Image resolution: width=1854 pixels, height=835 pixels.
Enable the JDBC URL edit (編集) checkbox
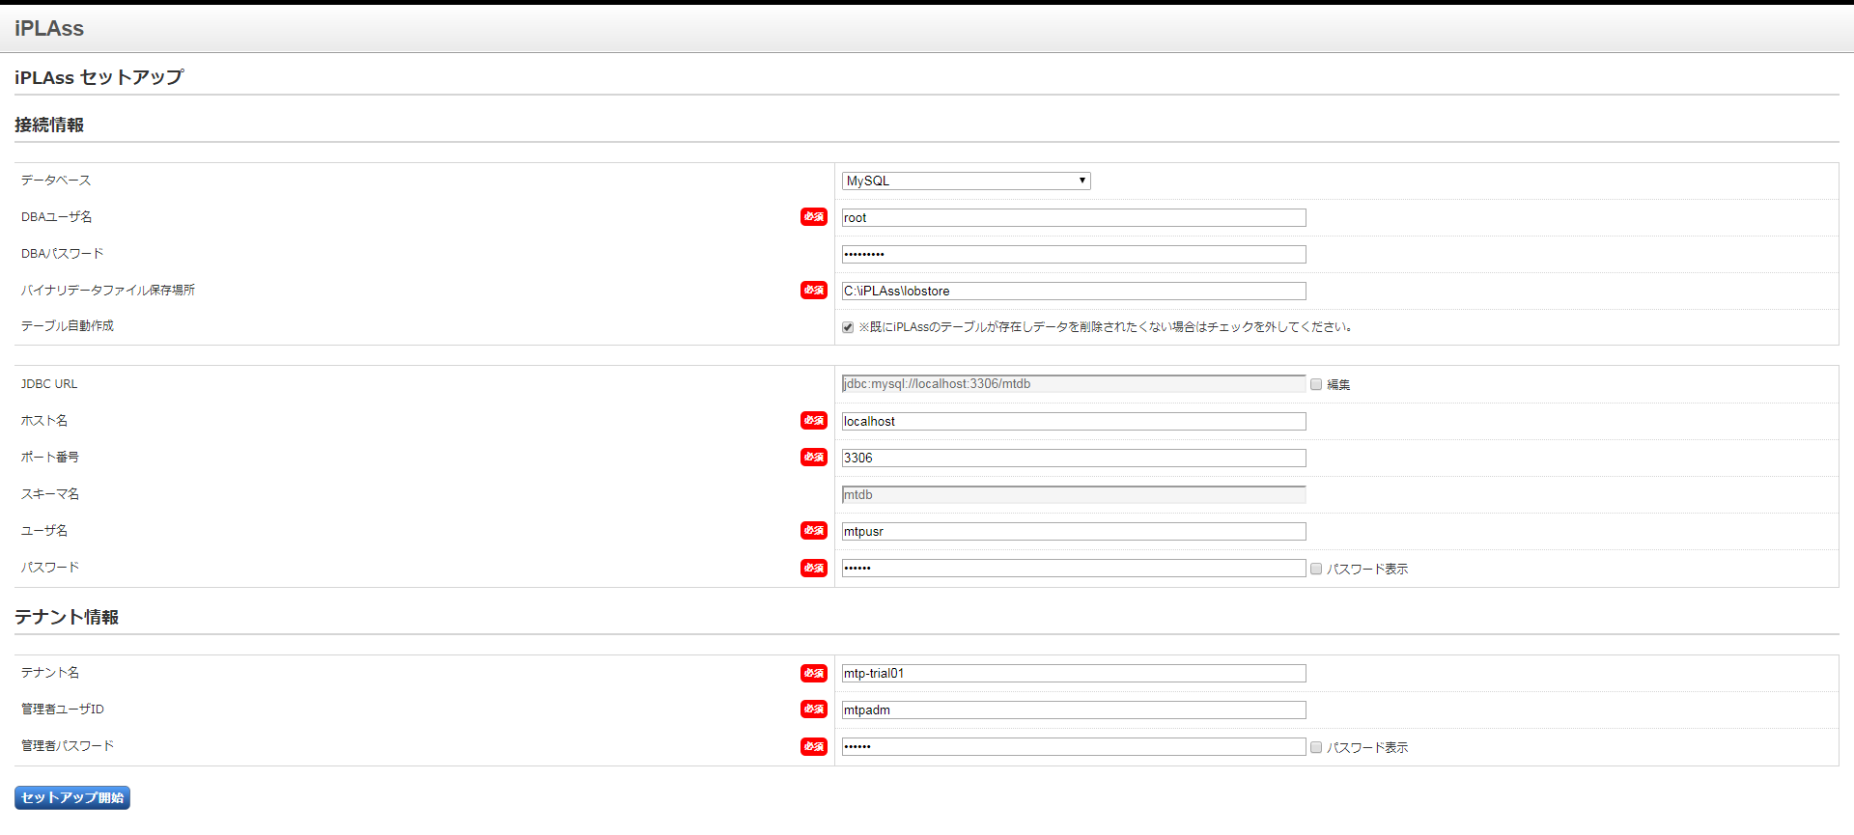[1316, 384]
